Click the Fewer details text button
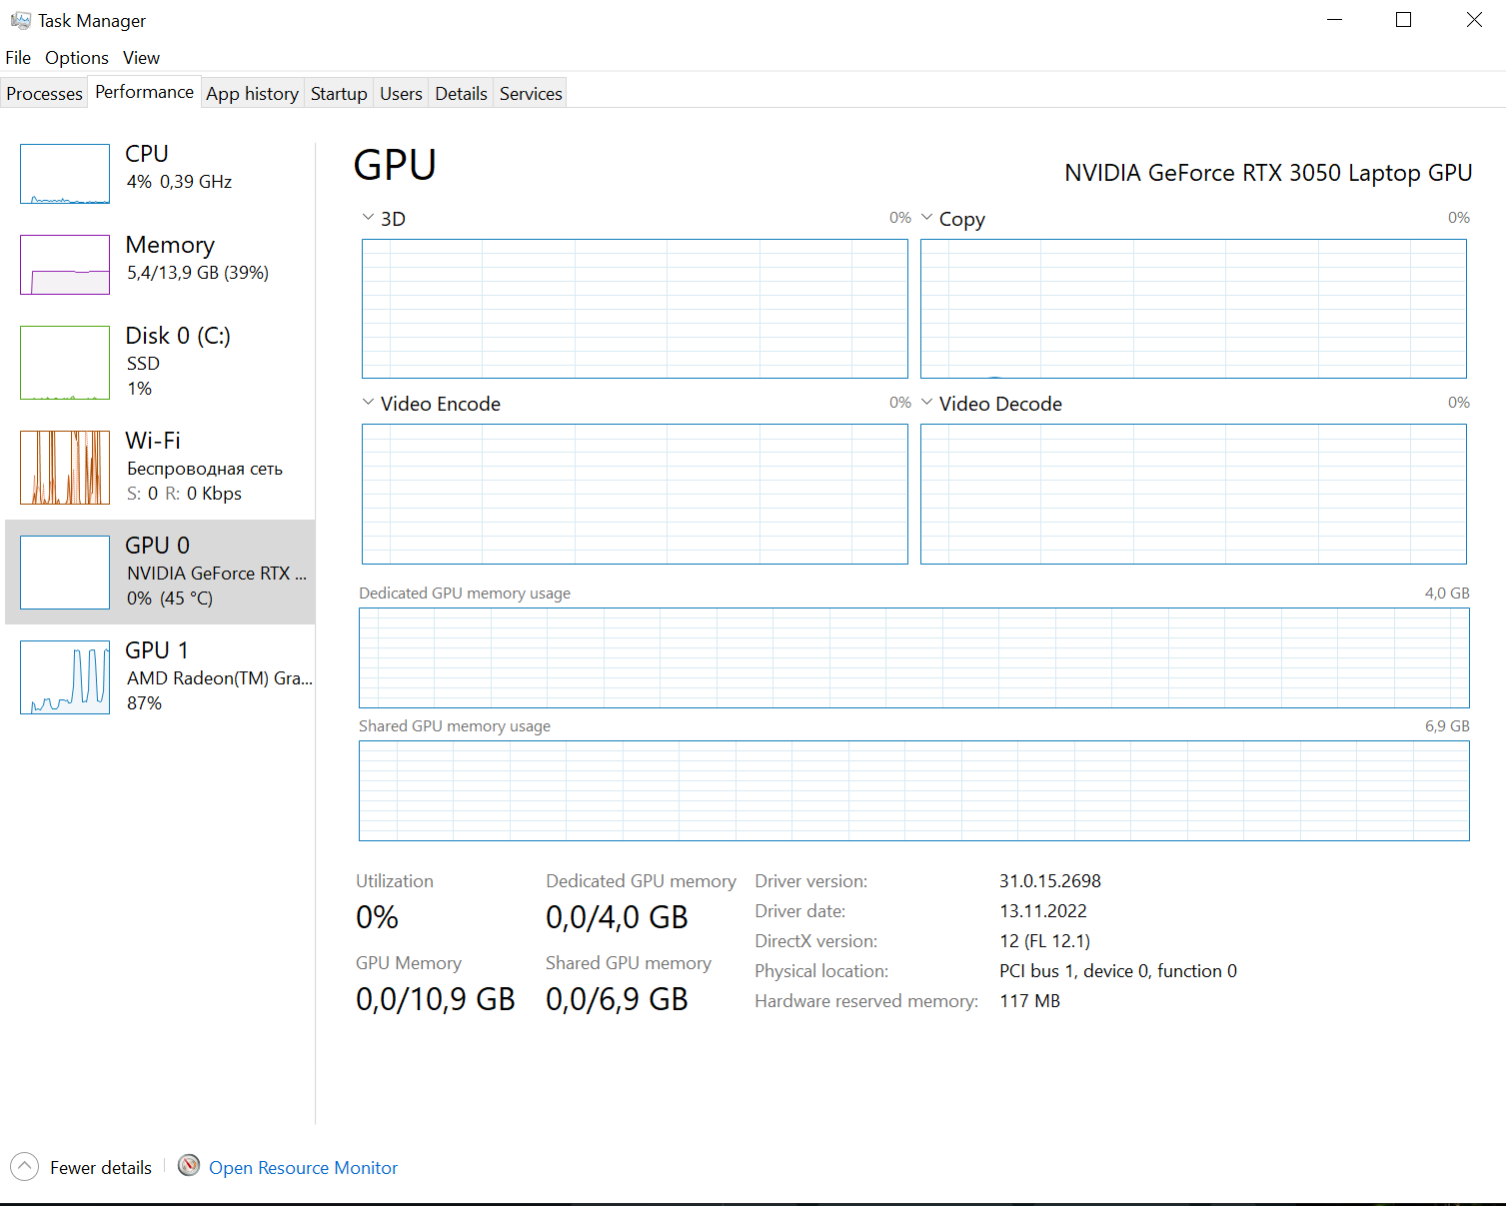The width and height of the screenshot is (1506, 1206). pos(101,1168)
